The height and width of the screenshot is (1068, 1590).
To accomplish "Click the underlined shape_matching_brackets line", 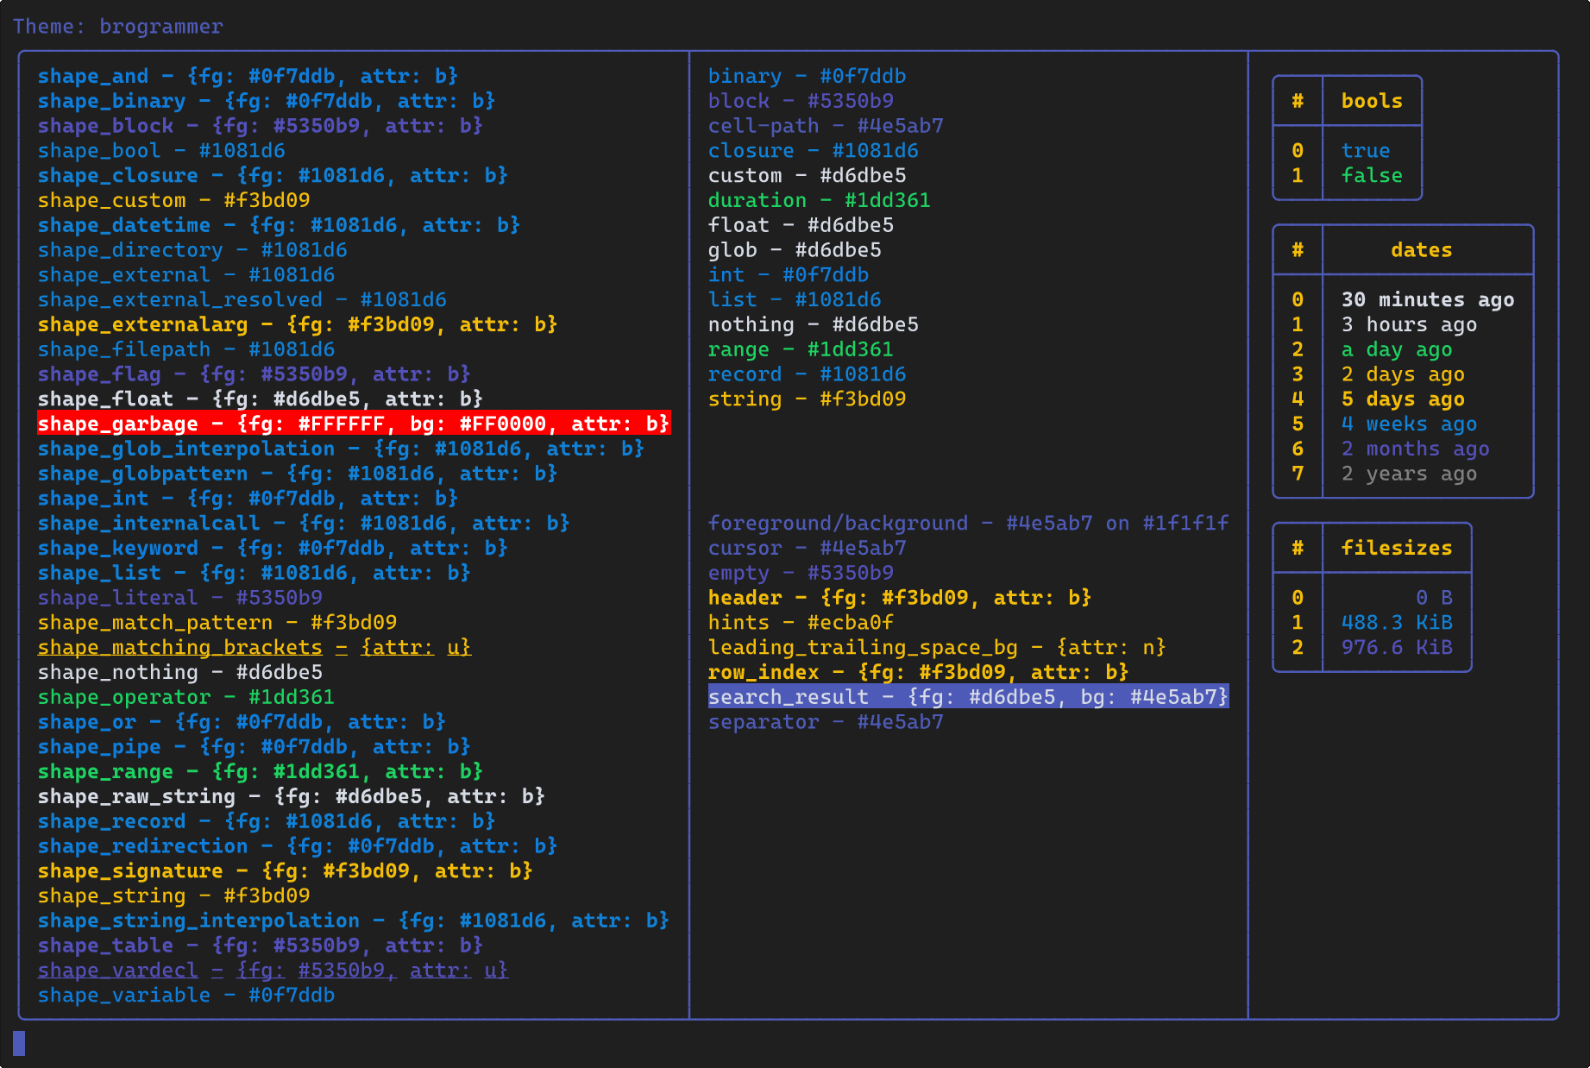I will (x=255, y=648).
